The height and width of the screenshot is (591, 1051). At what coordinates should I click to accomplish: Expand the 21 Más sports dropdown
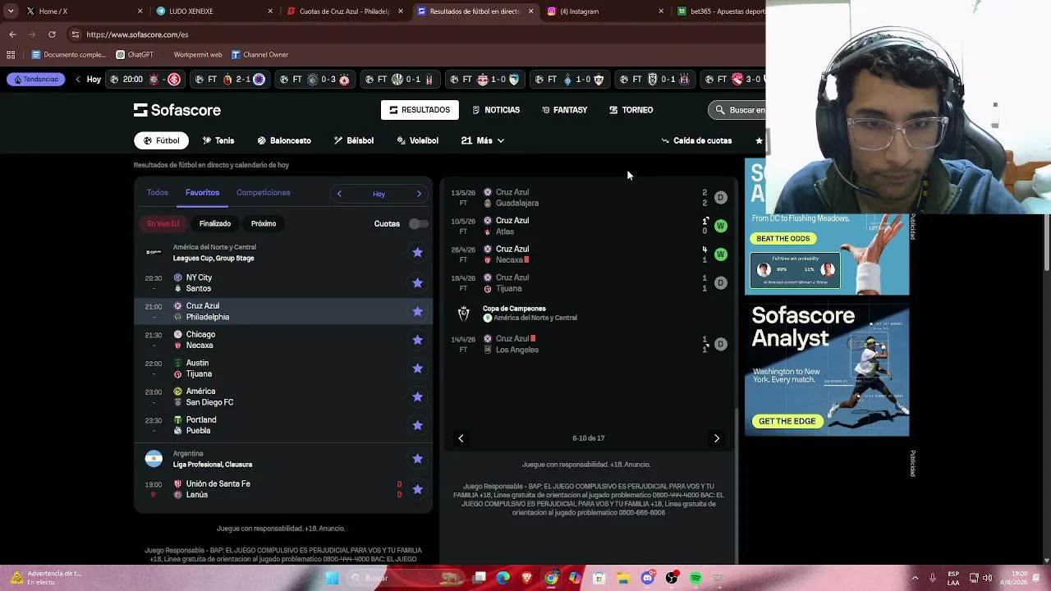pyautogui.click(x=483, y=140)
